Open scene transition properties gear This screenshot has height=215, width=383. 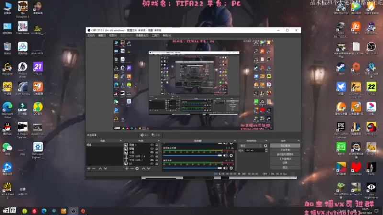(x=266, y=146)
